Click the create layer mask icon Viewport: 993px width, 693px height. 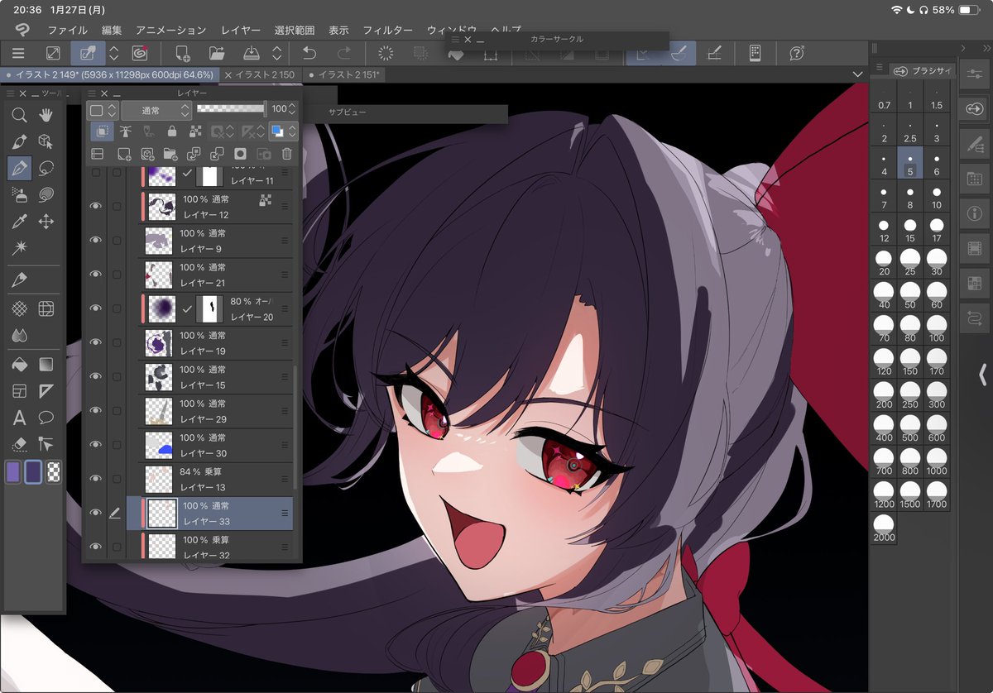coord(240,153)
